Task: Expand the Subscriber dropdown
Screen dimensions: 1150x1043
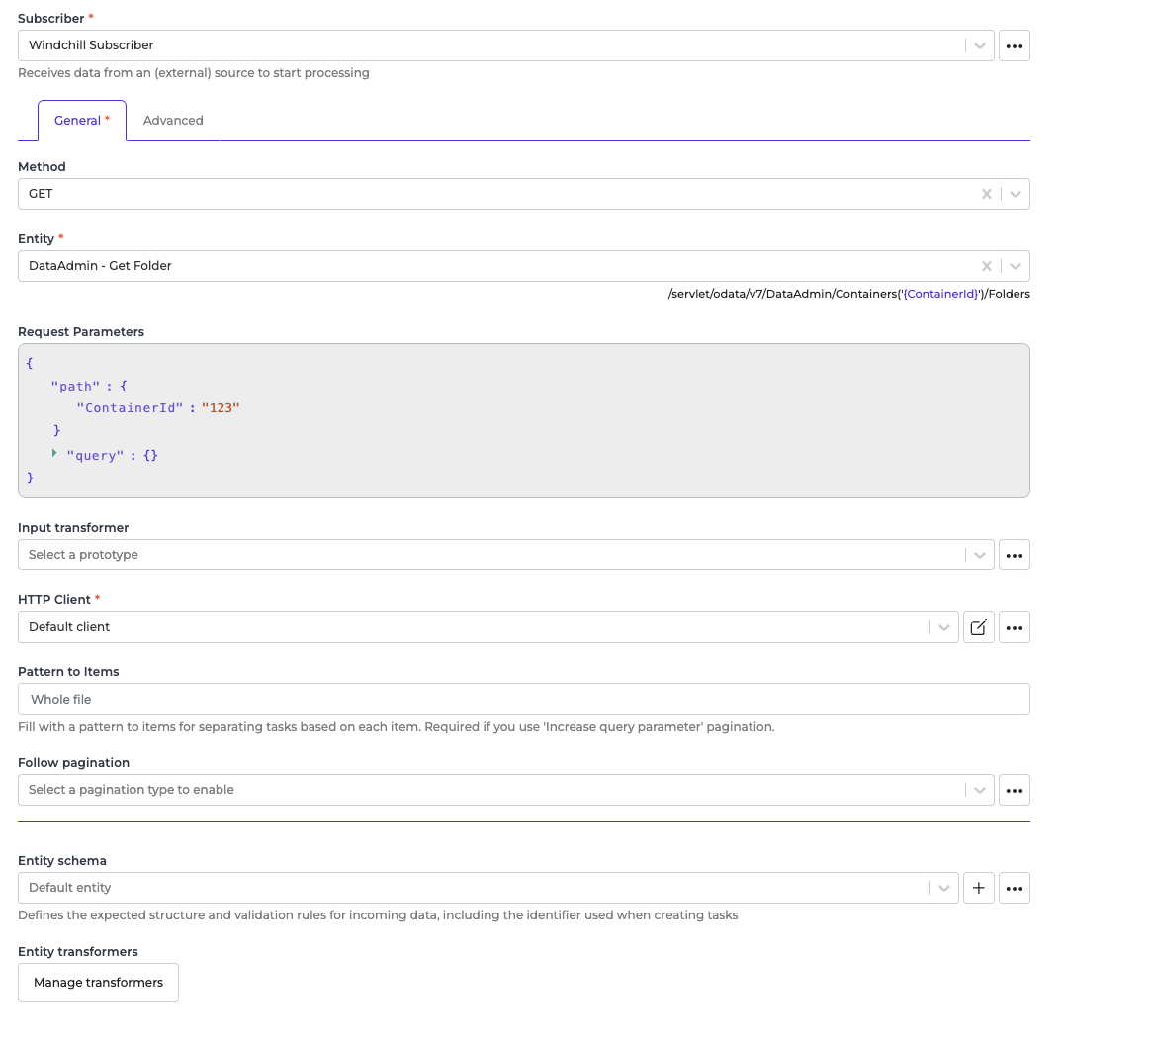Action: [x=979, y=45]
